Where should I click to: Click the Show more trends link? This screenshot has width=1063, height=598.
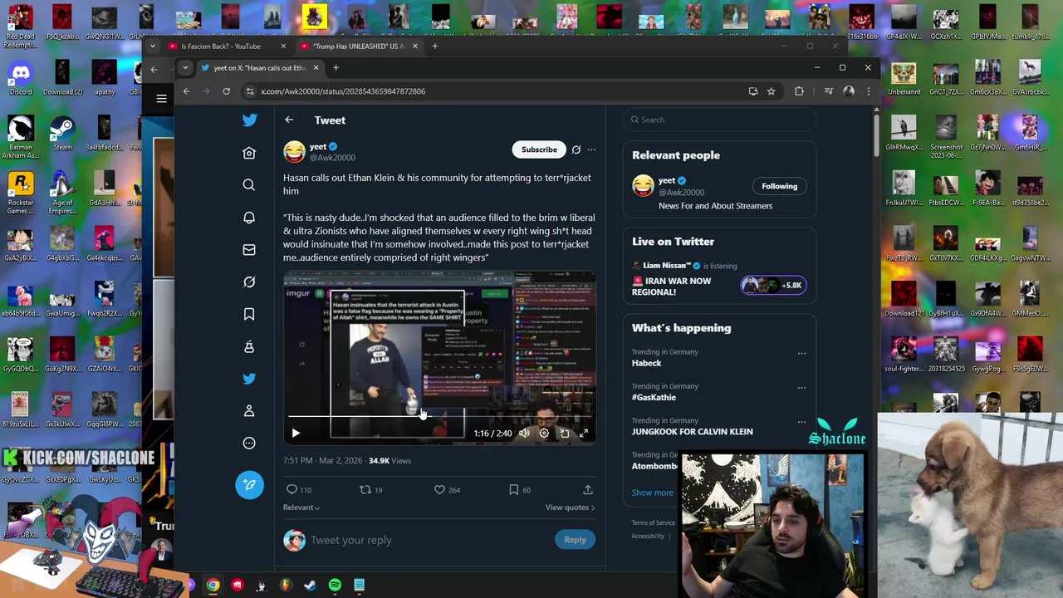point(652,493)
